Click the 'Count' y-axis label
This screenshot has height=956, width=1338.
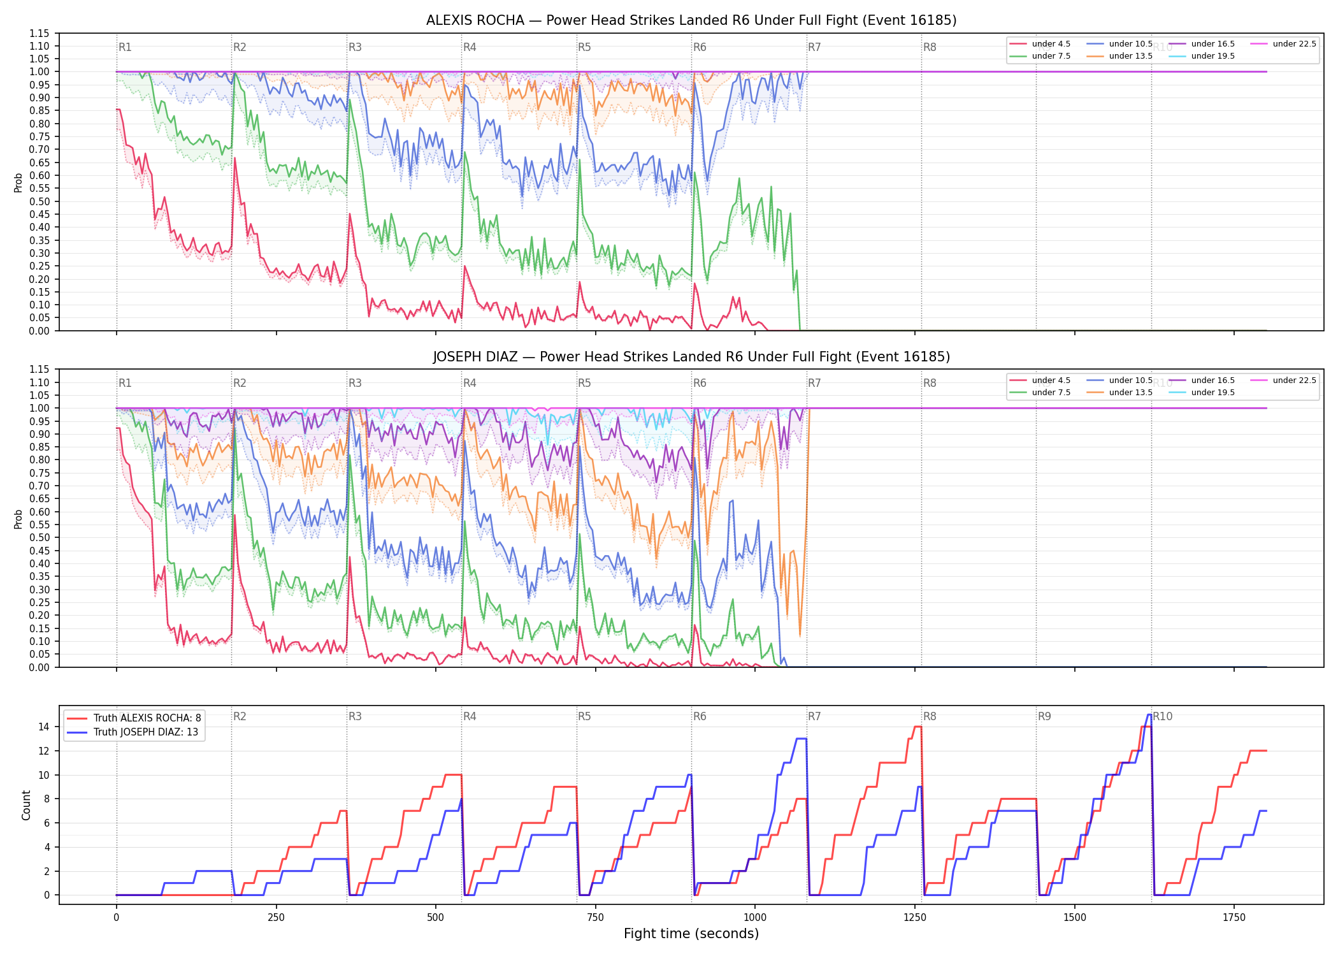coord(26,805)
